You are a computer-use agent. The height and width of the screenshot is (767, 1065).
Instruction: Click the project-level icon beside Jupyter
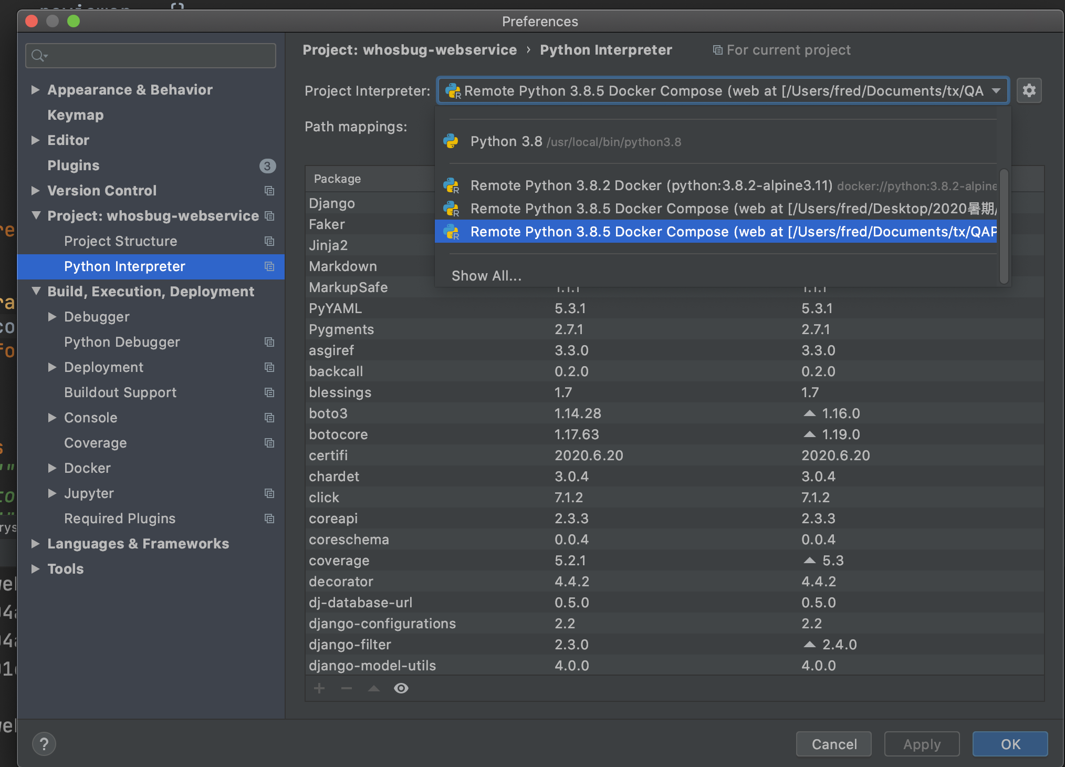point(269,493)
